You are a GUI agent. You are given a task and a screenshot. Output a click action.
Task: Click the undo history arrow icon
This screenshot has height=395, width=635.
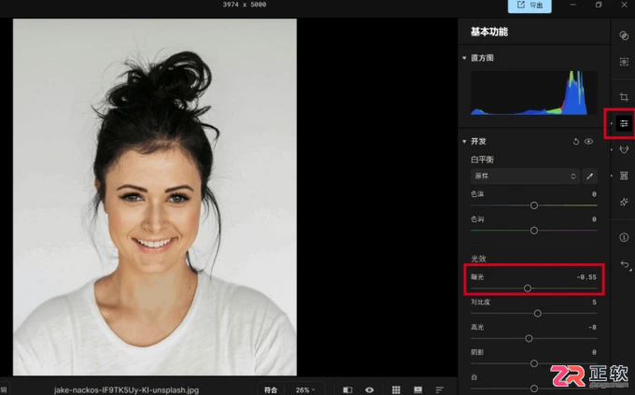[625, 265]
